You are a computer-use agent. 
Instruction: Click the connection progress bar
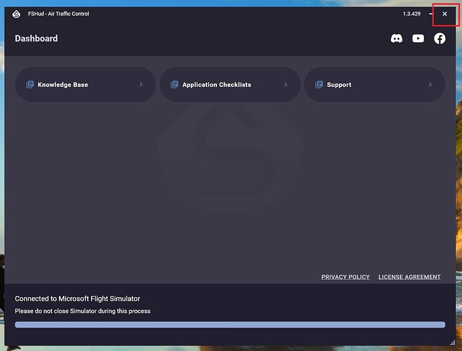click(230, 325)
